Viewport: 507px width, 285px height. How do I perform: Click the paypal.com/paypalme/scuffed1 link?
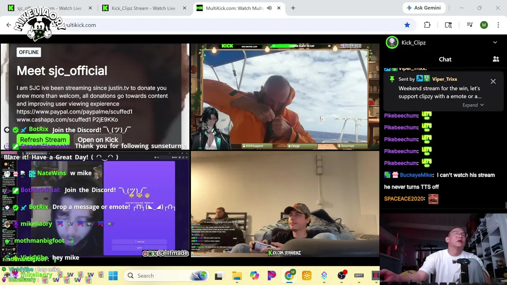click(74, 112)
